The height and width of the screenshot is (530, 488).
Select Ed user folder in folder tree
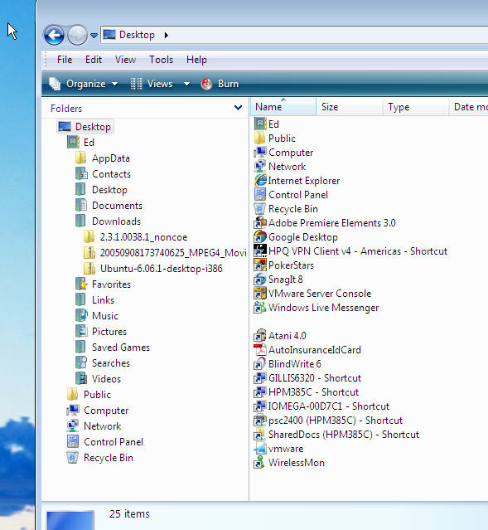coord(81,143)
